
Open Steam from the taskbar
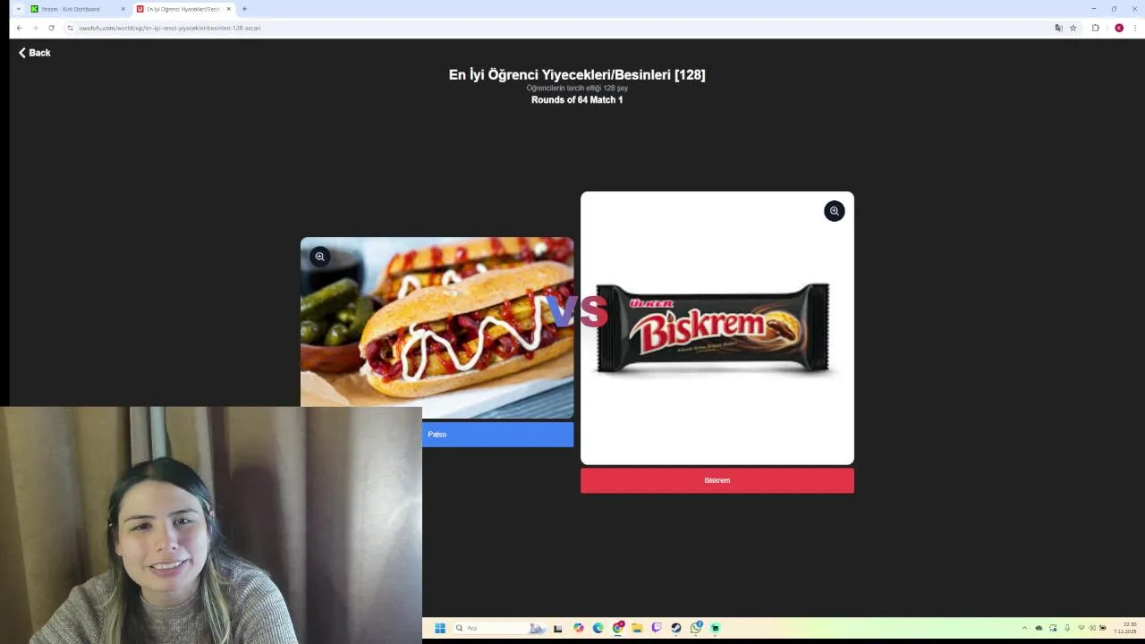pos(676,628)
